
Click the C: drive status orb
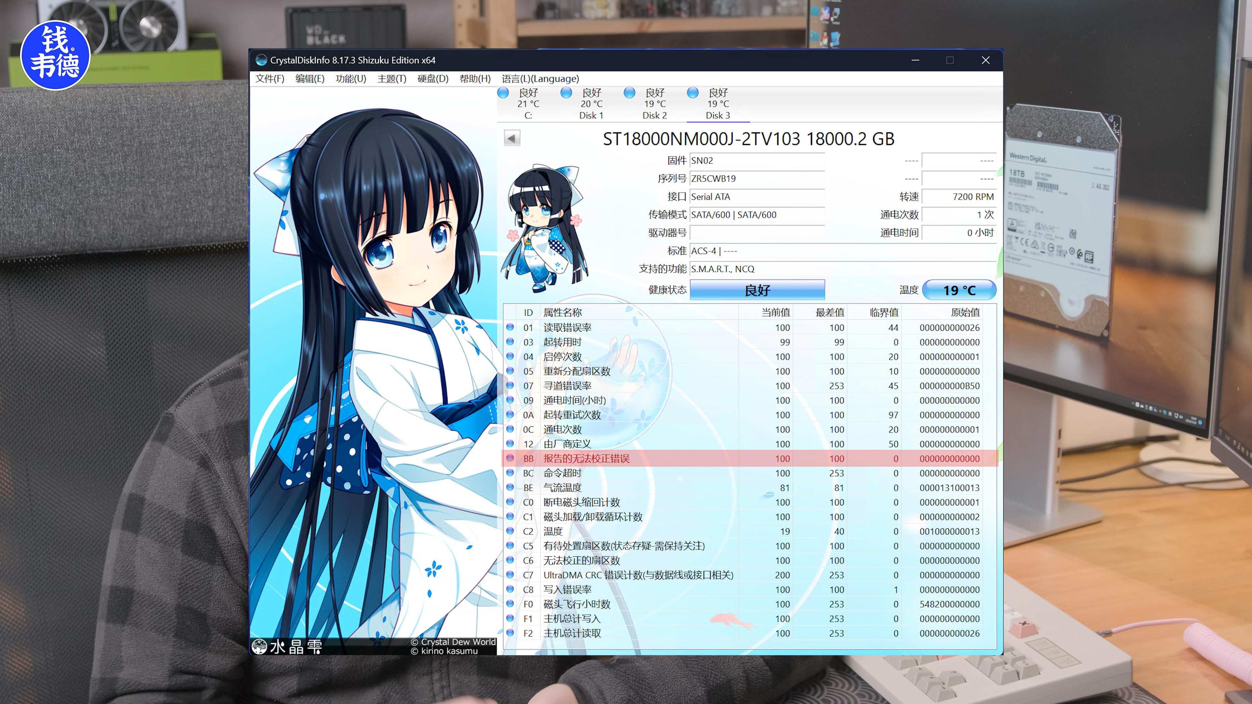[503, 92]
